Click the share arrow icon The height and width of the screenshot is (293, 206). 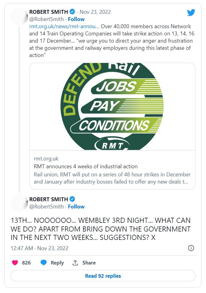(x=75, y=263)
